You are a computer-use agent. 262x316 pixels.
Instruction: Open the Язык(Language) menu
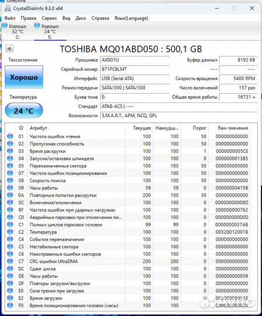pos(131,18)
